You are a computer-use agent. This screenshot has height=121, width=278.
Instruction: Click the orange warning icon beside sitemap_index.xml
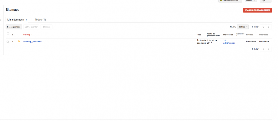(x=19, y=42)
